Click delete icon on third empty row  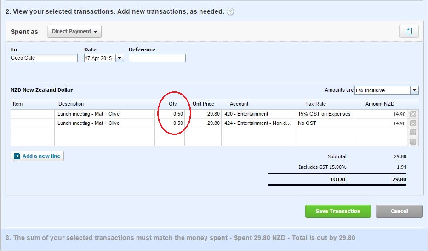click(412, 132)
